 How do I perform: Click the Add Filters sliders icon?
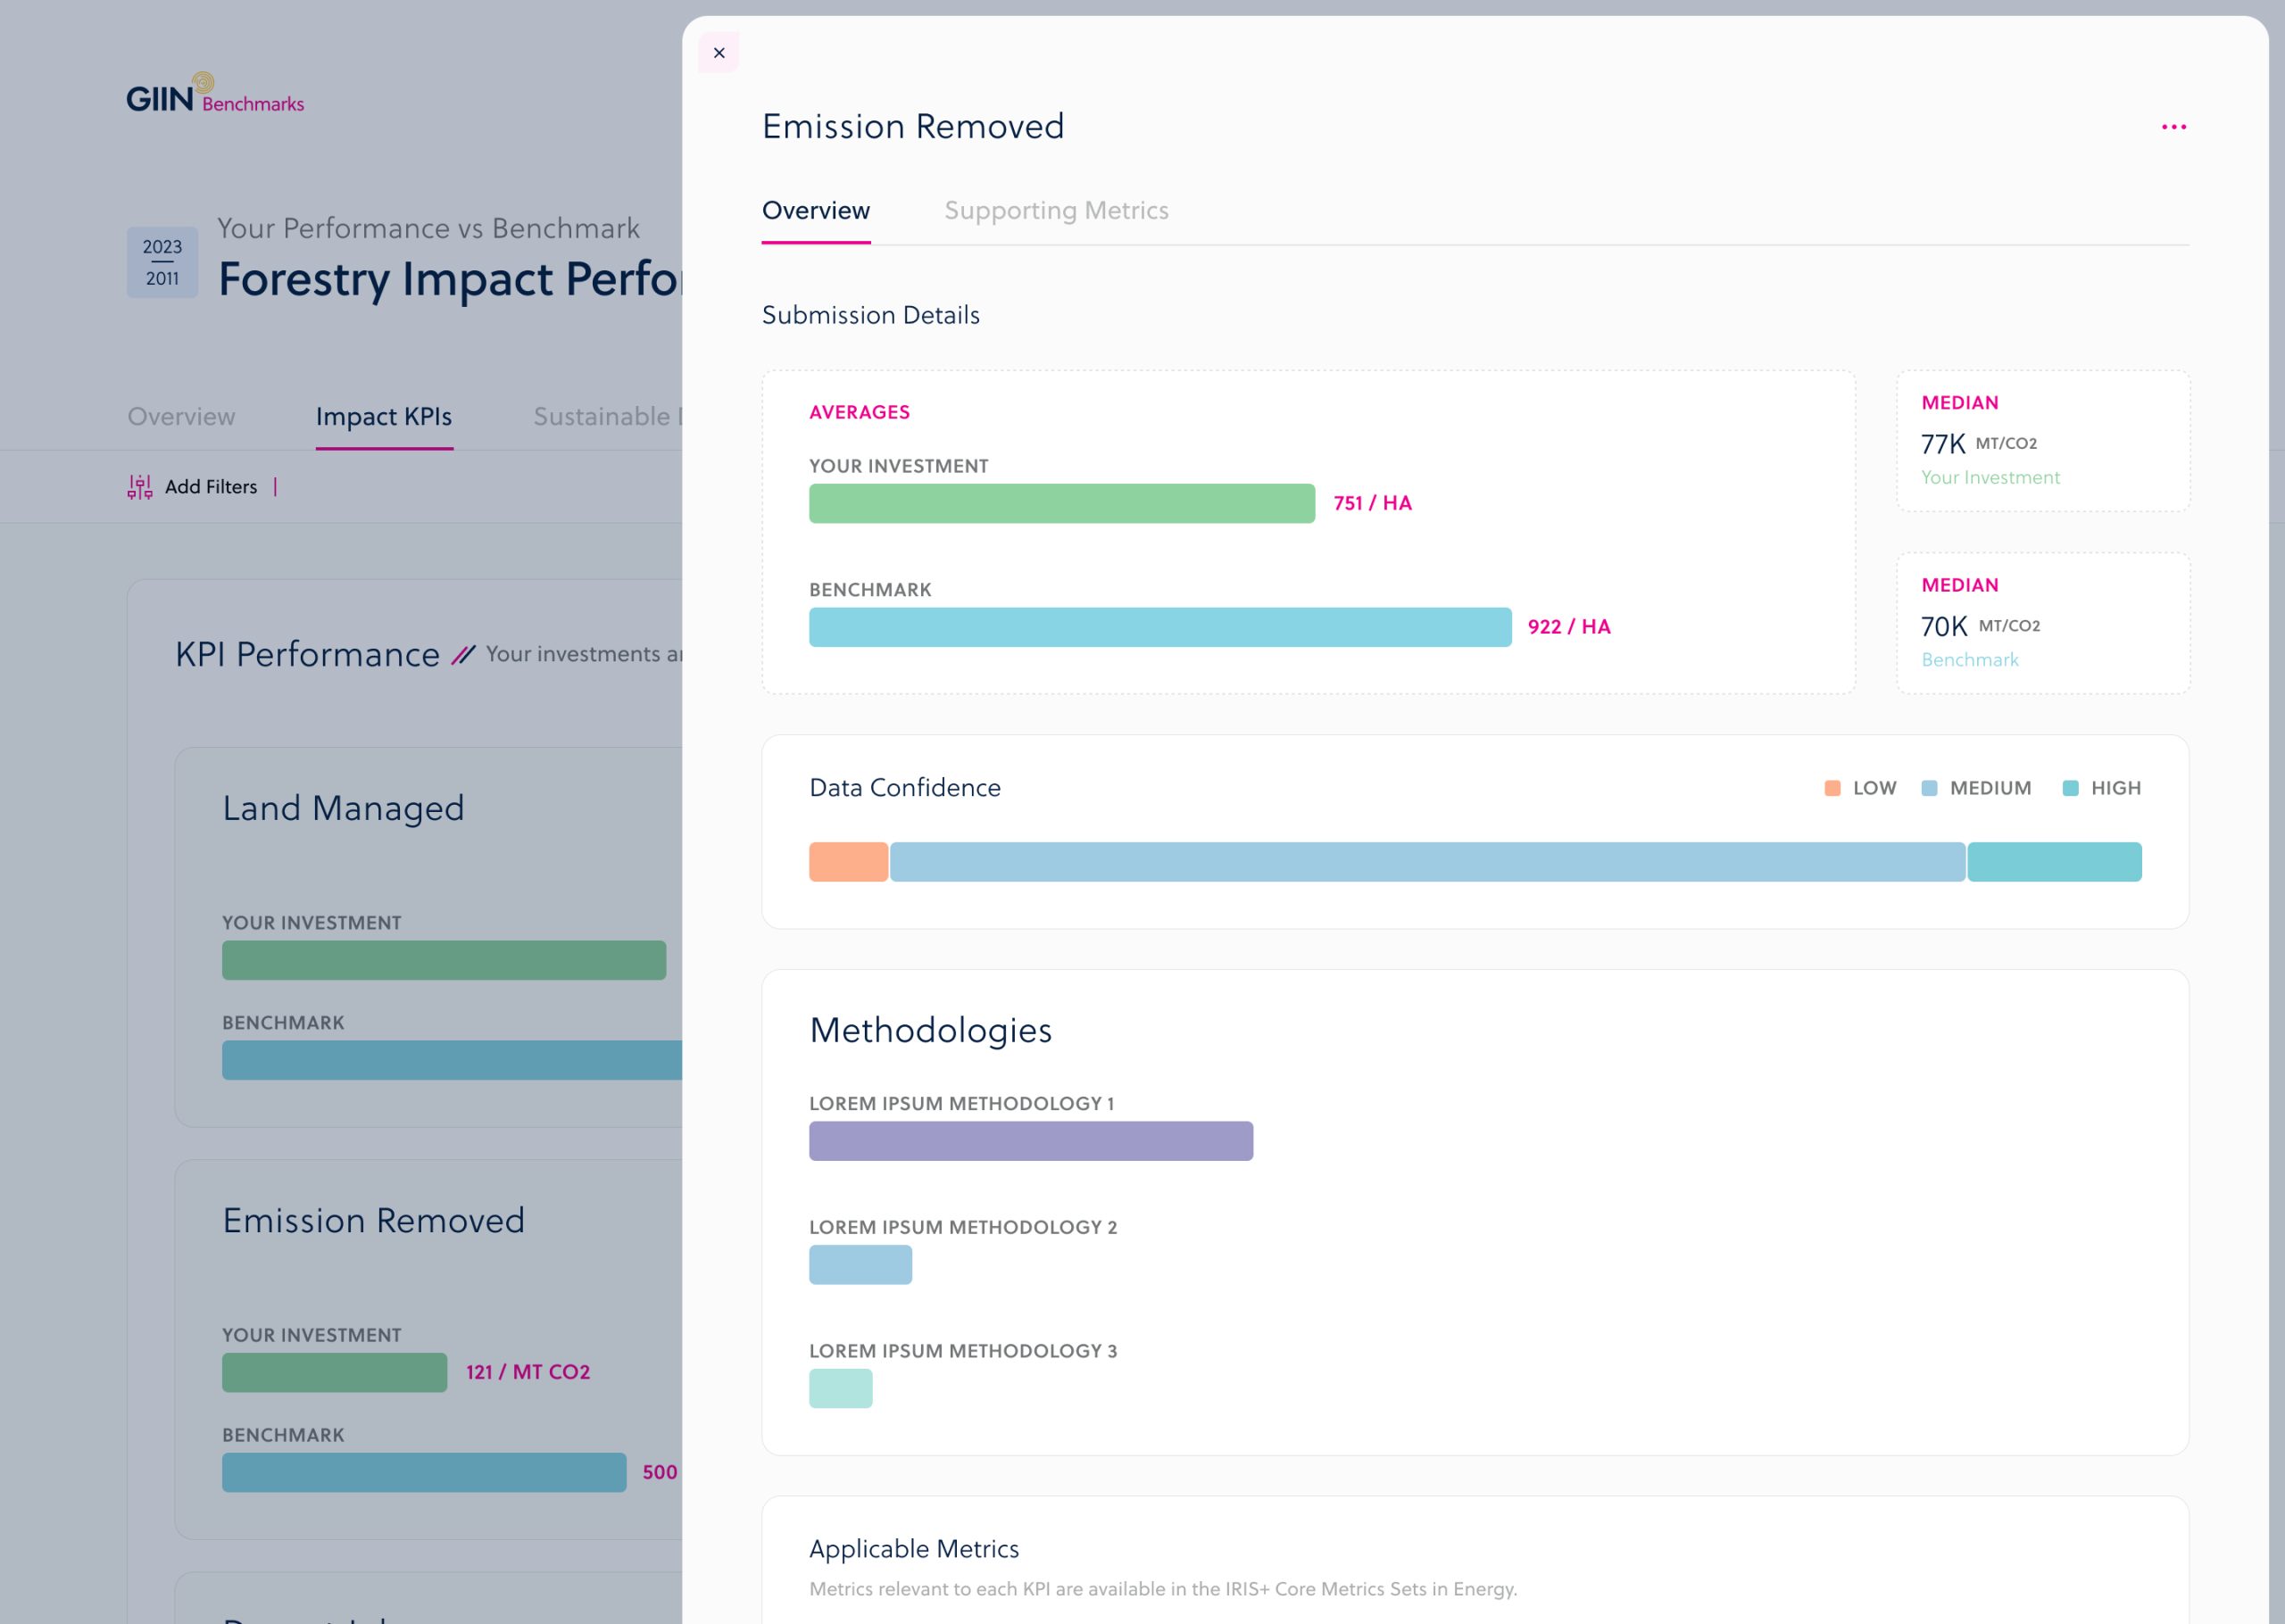click(140, 487)
